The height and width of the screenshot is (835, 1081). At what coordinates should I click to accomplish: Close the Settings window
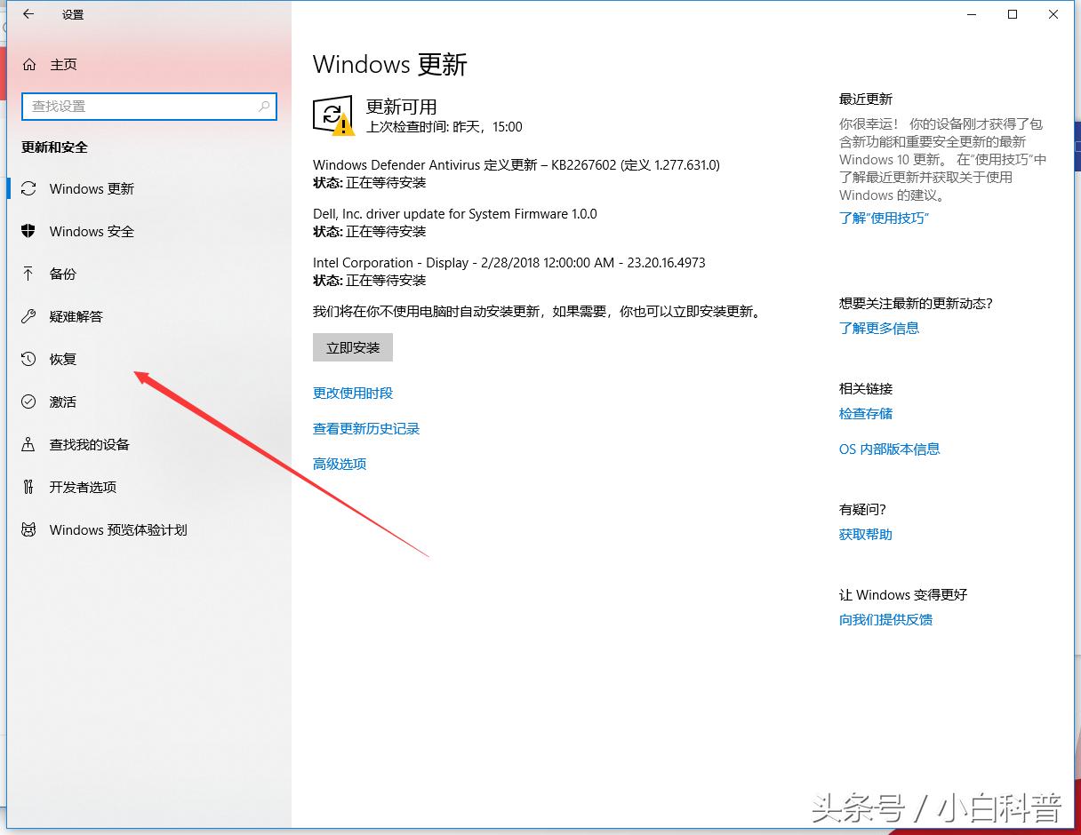click(1053, 14)
